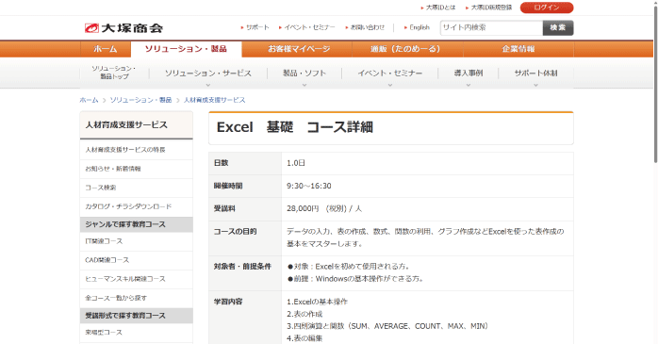Click the 9:30～16:30 time value
The image size is (658, 344).
309,186
